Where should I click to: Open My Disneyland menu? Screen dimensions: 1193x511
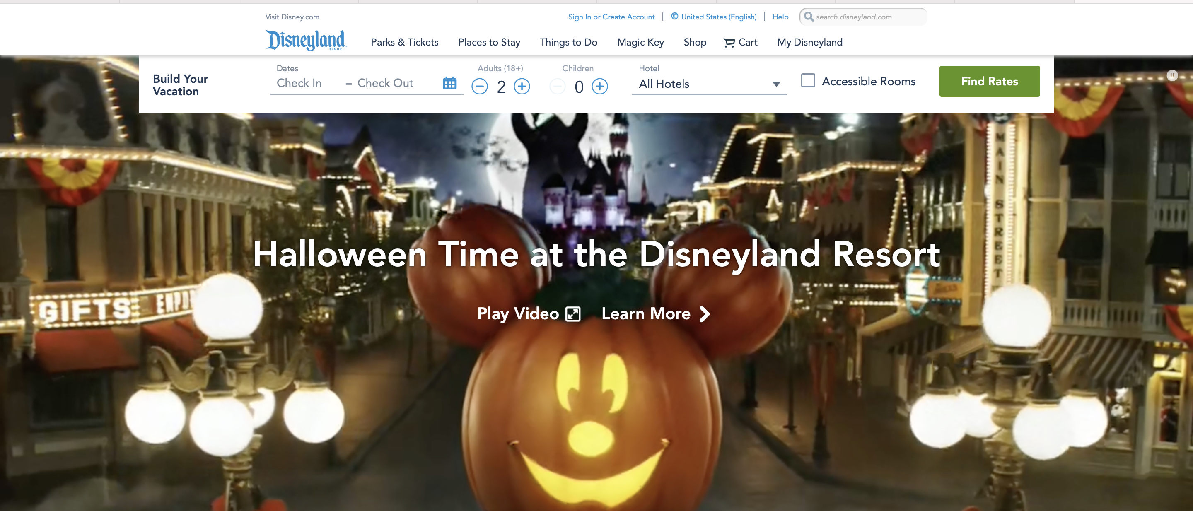(x=809, y=42)
